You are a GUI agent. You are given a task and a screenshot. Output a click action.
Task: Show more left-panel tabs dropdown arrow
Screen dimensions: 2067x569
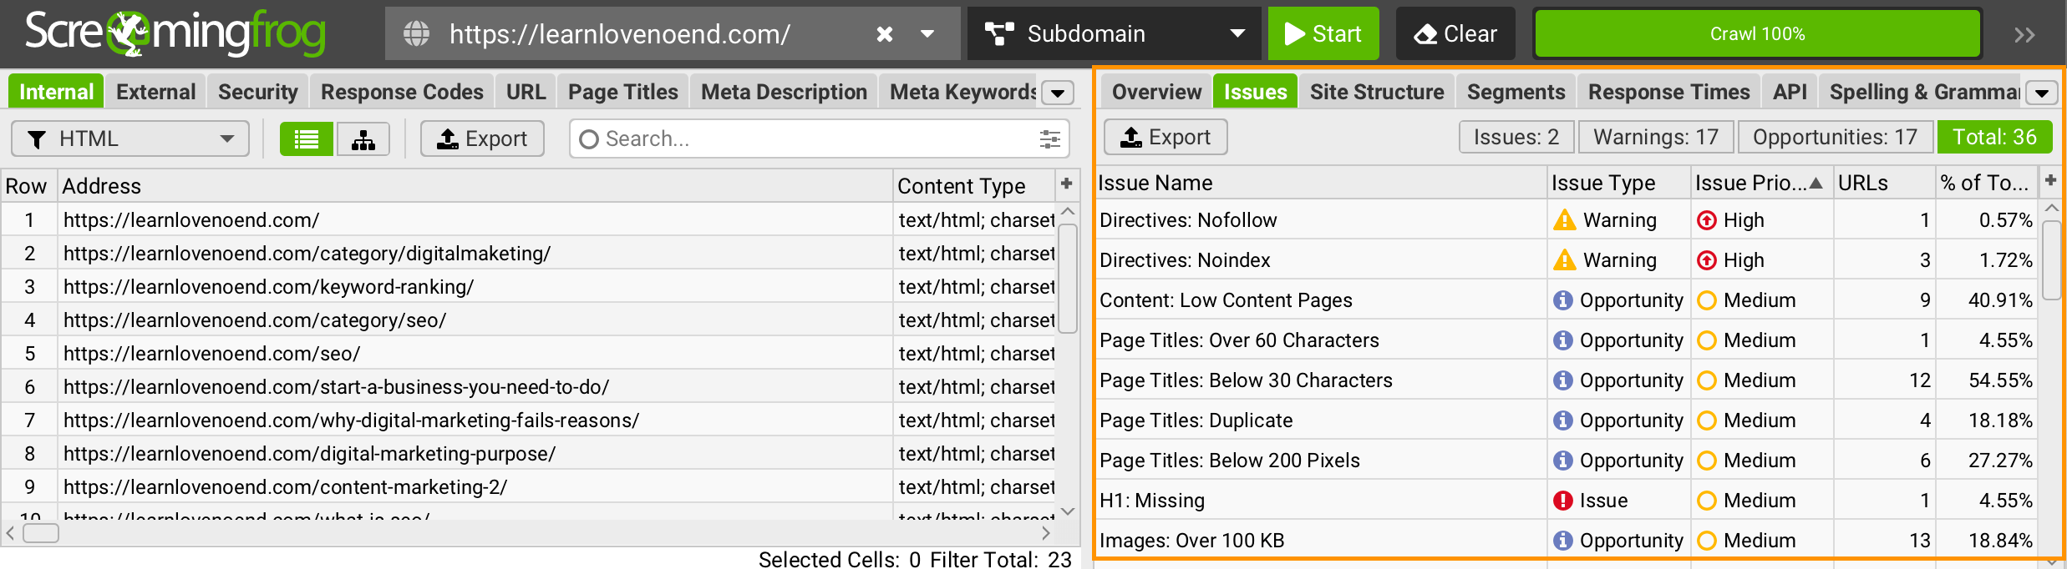1059,93
